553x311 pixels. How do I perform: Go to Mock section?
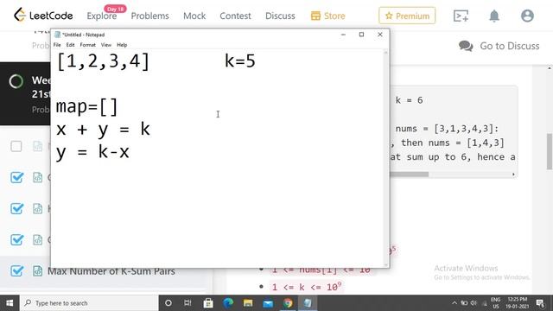click(x=194, y=16)
